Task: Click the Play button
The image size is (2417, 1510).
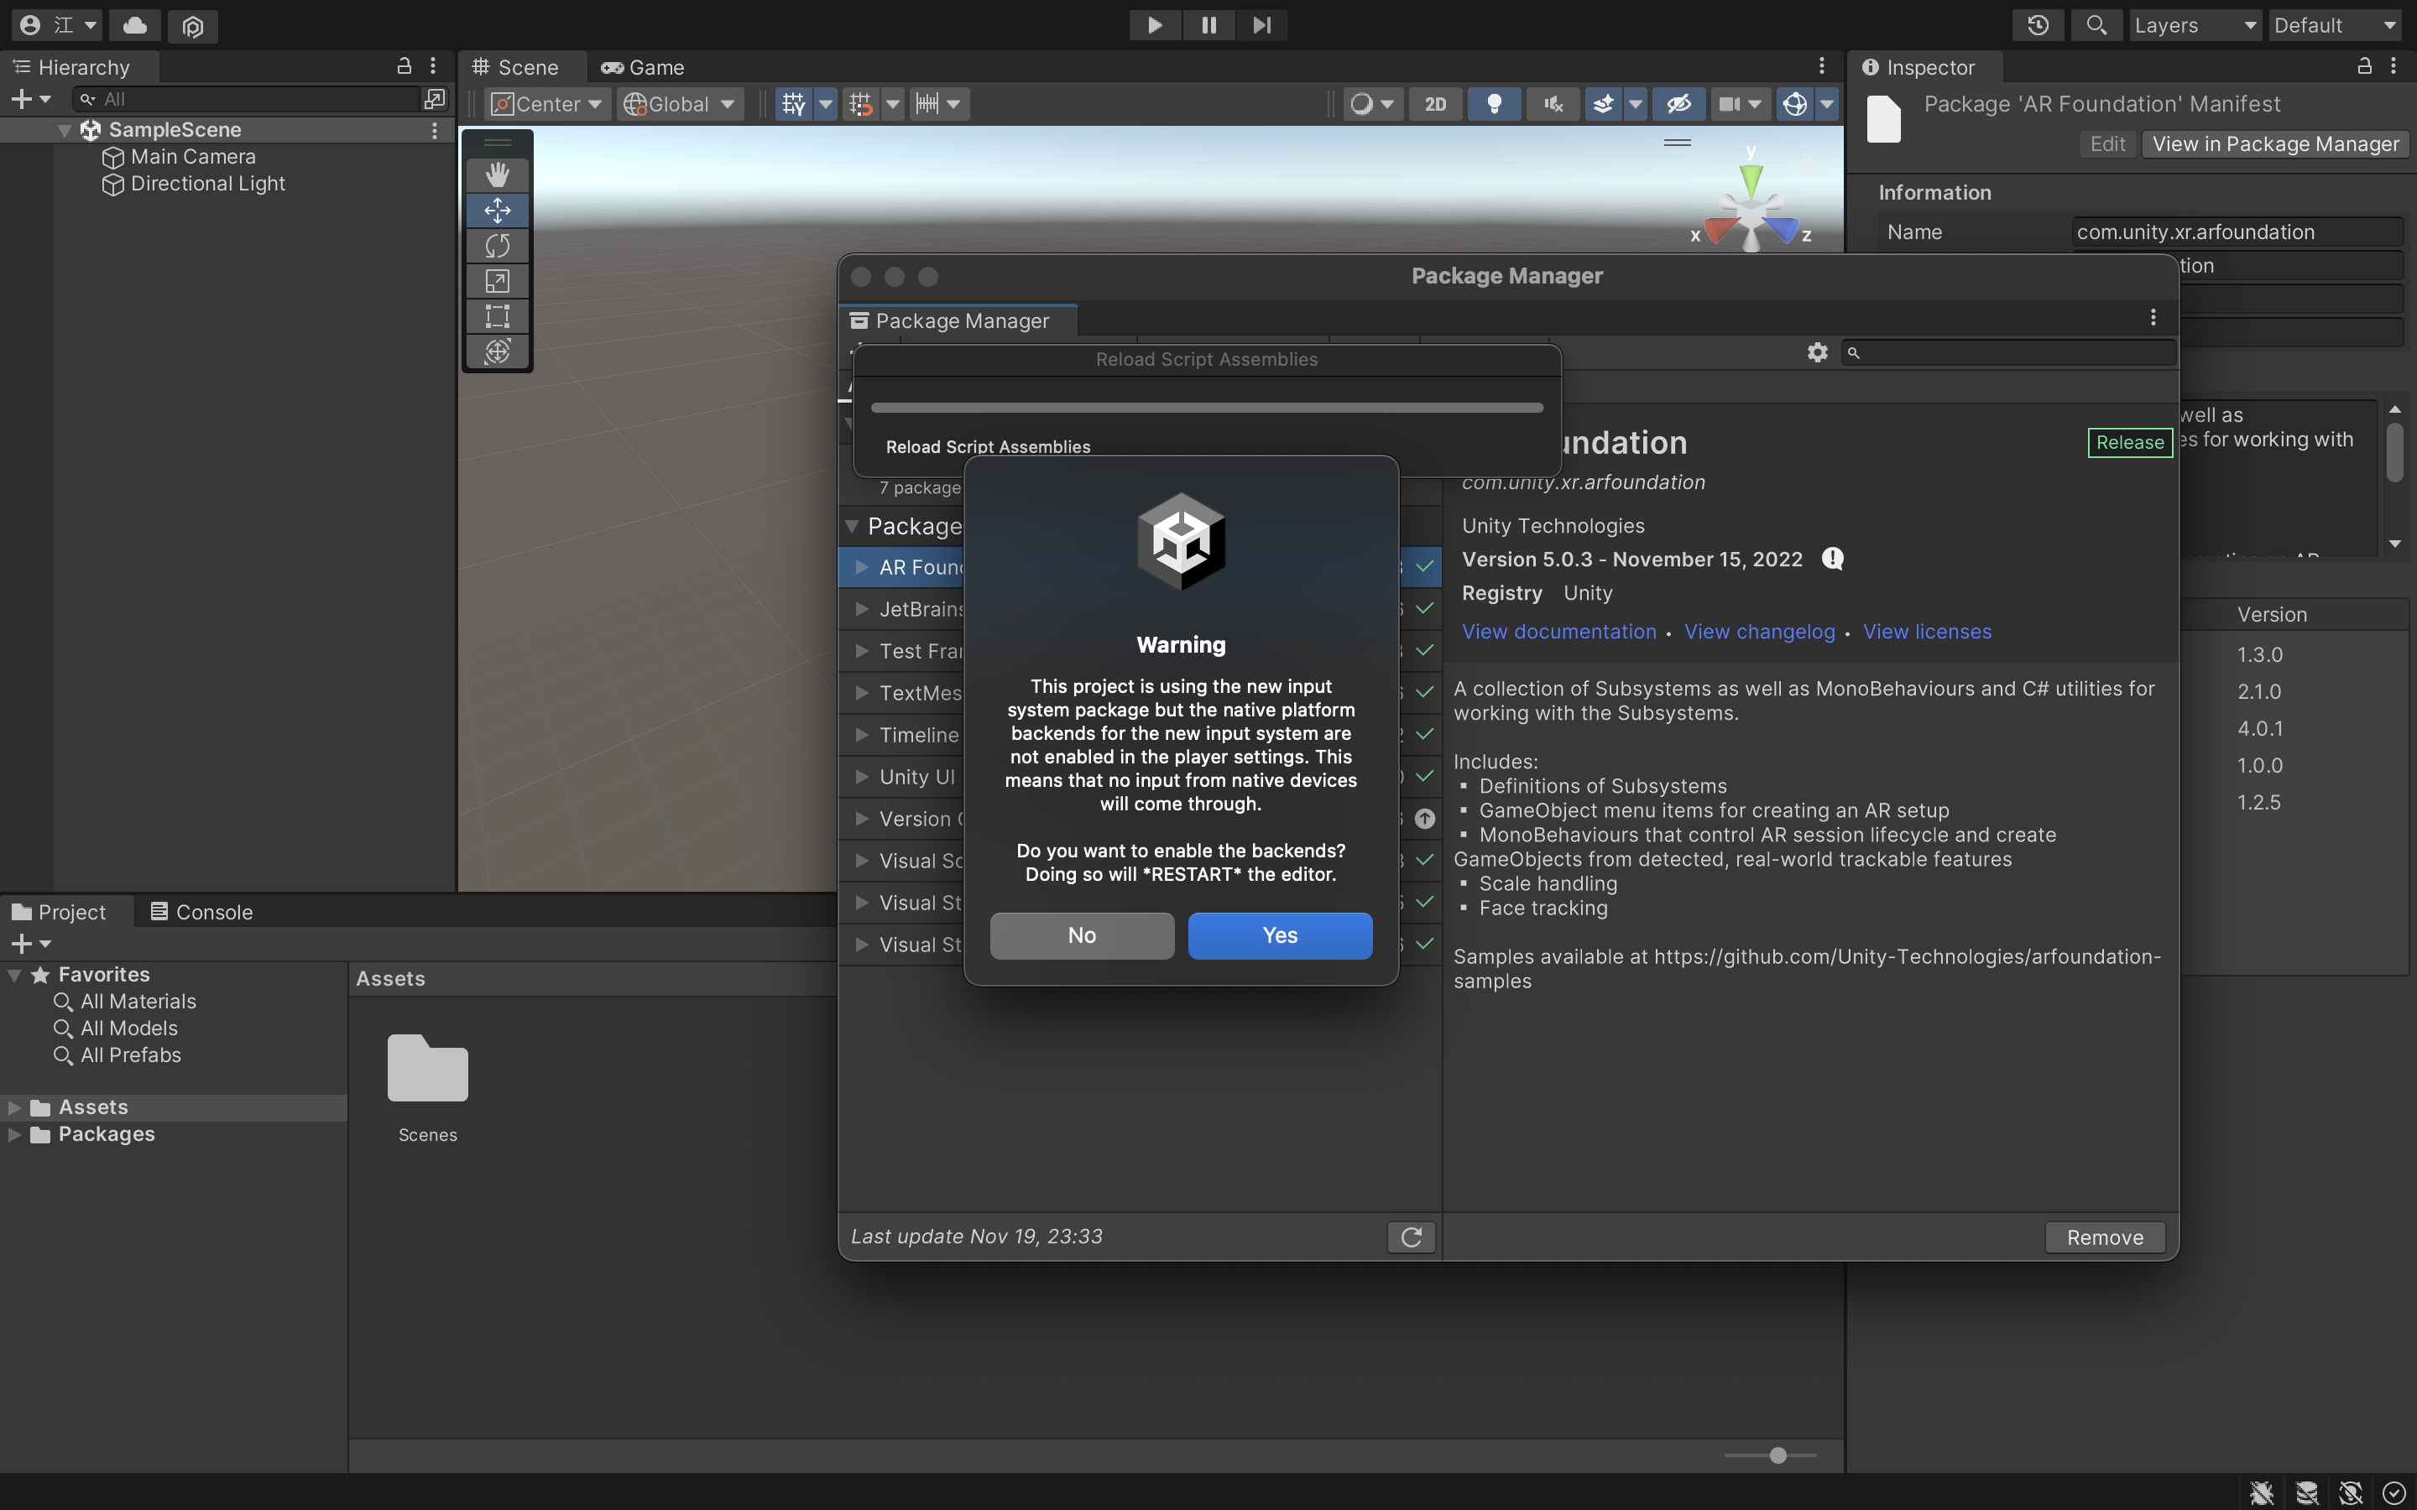Action: (x=1155, y=25)
